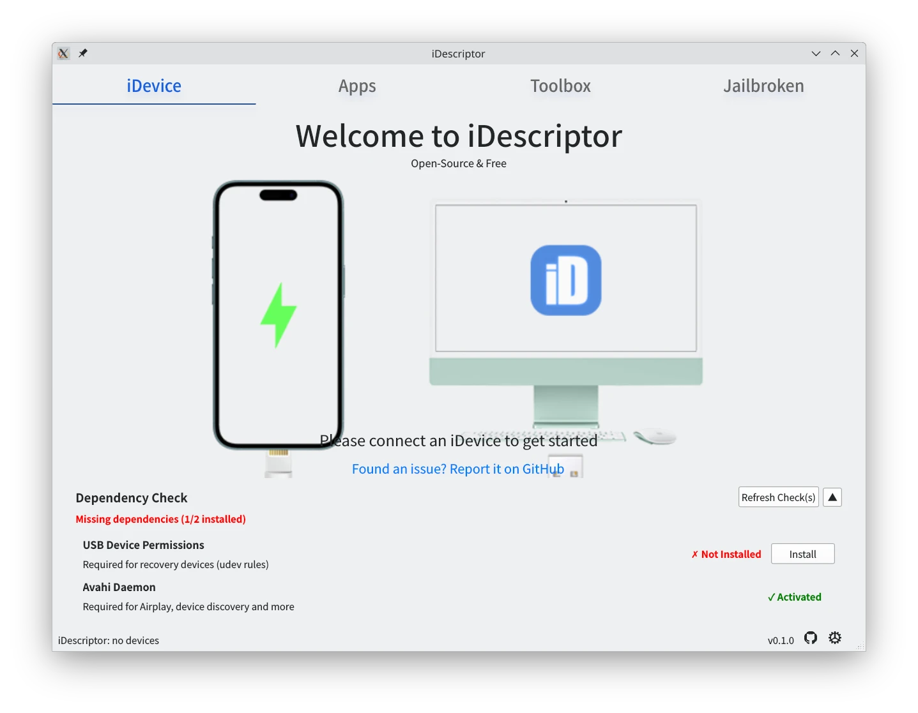Go to the Jailbroken tab

[763, 86]
